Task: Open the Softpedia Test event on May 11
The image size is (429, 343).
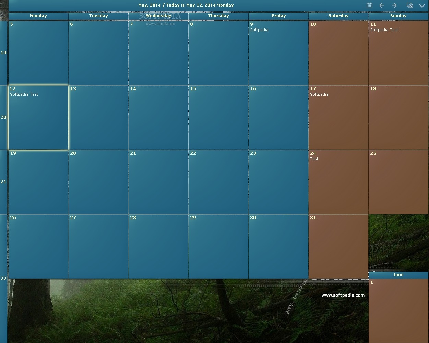Action: [384, 30]
